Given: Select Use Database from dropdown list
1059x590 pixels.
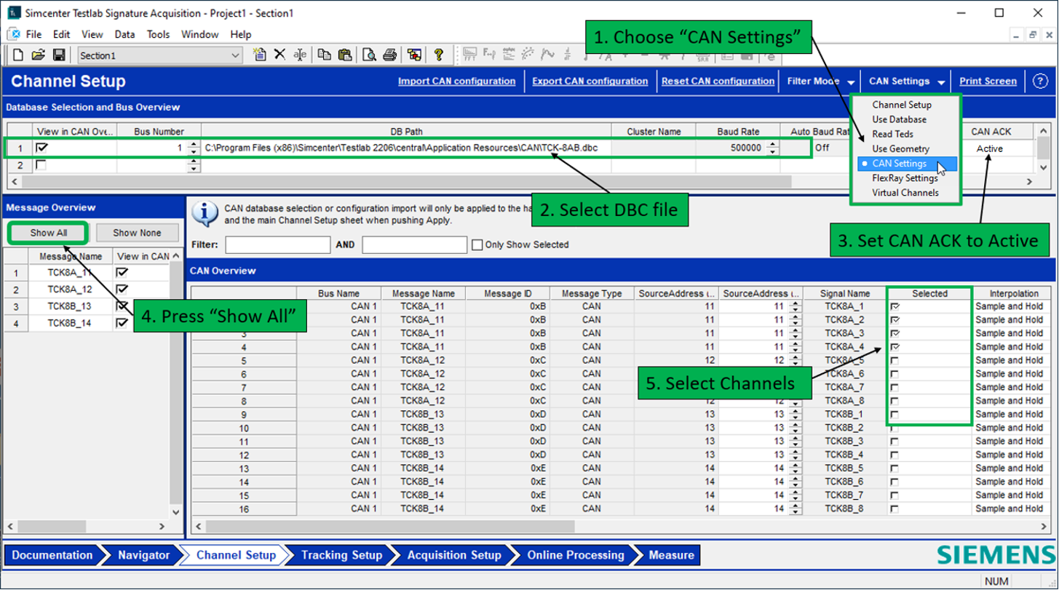Looking at the screenshot, I should [900, 119].
